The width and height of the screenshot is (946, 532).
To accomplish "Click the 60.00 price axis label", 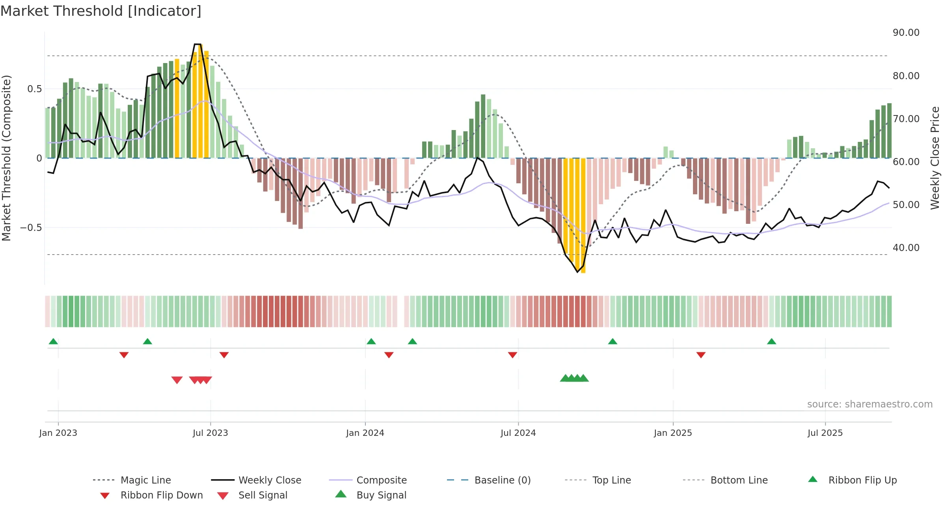I will pos(906,162).
